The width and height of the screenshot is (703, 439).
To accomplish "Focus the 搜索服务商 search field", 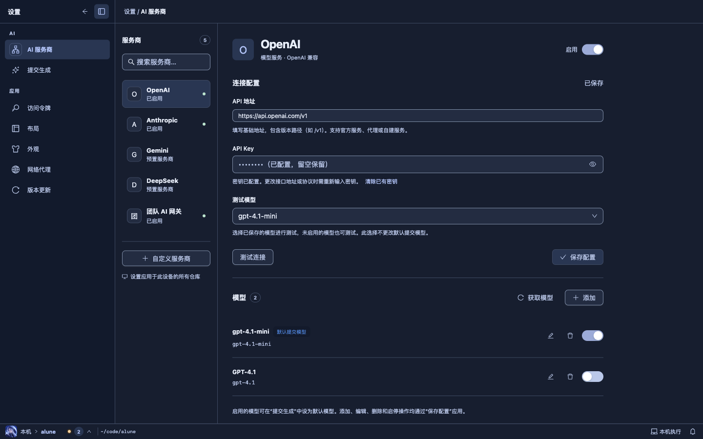I will click(x=166, y=62).
